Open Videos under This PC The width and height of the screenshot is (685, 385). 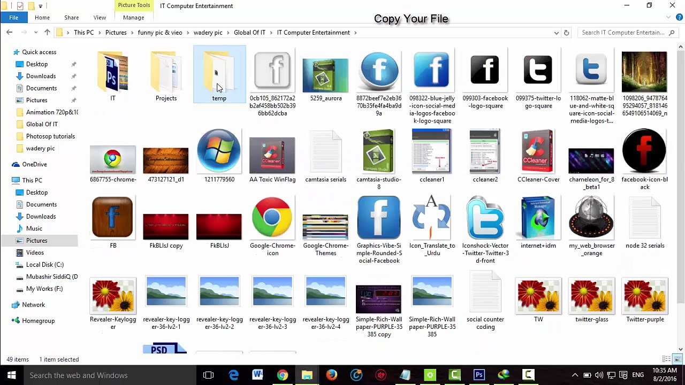pos(35,252)
